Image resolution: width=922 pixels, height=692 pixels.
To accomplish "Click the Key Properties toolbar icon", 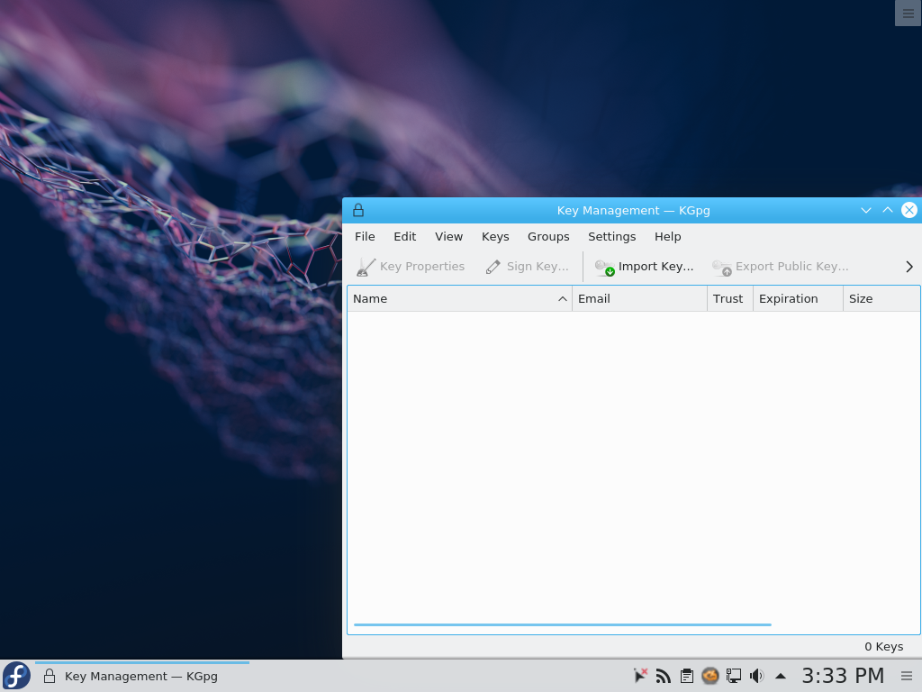I will coord(366,267).
